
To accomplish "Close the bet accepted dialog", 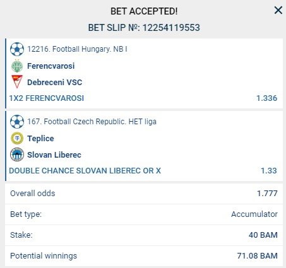I will pos(278,10).
